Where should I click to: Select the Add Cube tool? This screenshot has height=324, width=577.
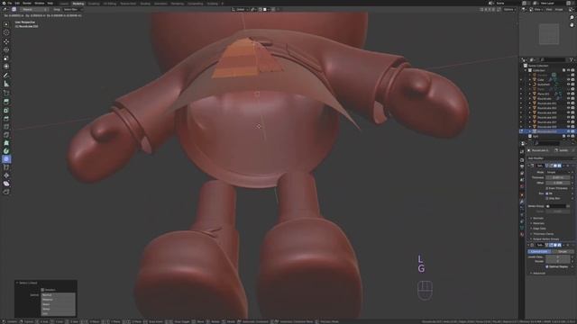(6, 93)
